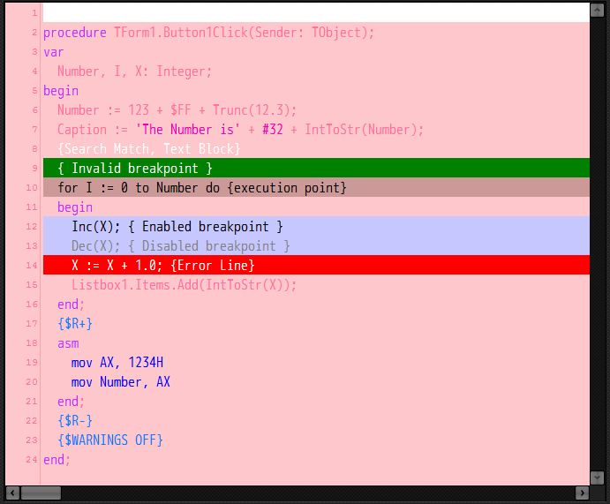
Task: Click the 'Number, I, X: Integer;' declaration
Action: 134,71
